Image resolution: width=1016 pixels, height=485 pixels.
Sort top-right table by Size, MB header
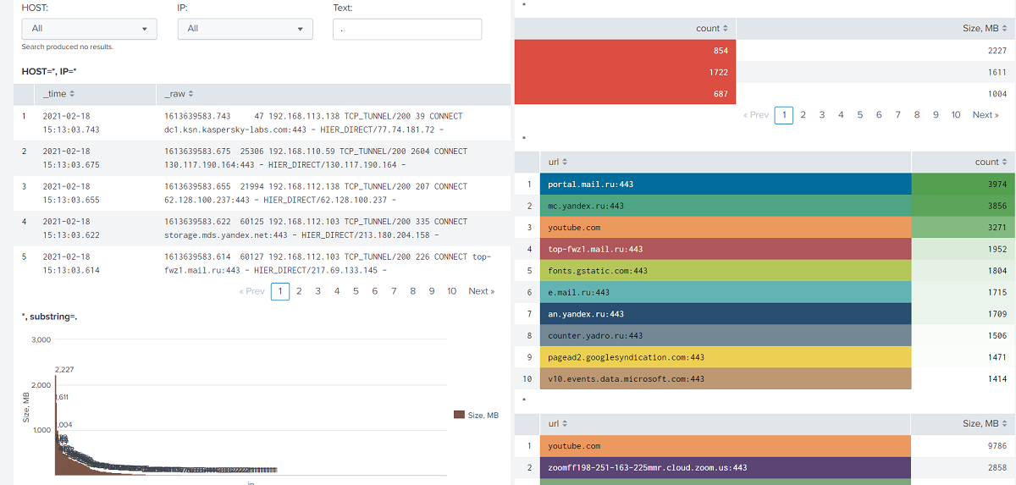click(x=986, y=28)
